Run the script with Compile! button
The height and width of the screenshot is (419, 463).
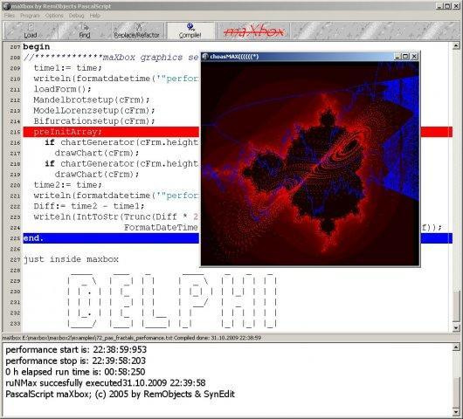(190, 31)
